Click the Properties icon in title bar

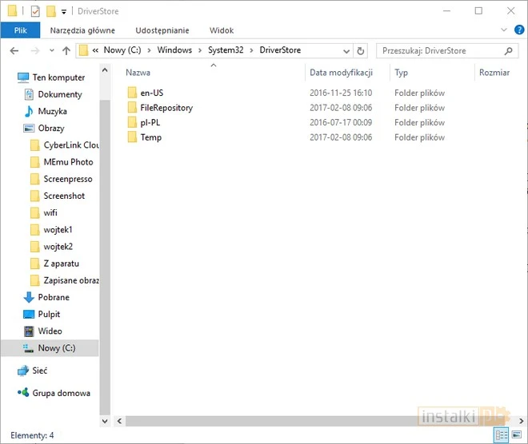(34, 11)
